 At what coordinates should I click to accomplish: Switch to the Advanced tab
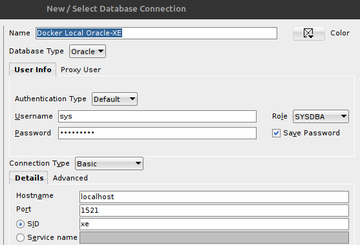pos(70,178)
